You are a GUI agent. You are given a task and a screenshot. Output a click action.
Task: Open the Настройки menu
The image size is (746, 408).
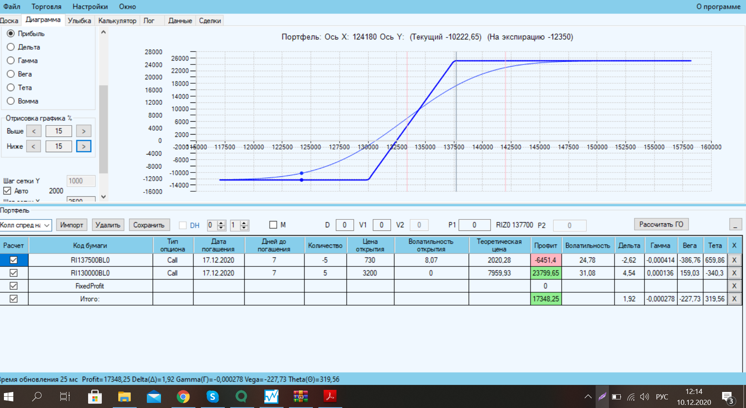tap(90, 7)
